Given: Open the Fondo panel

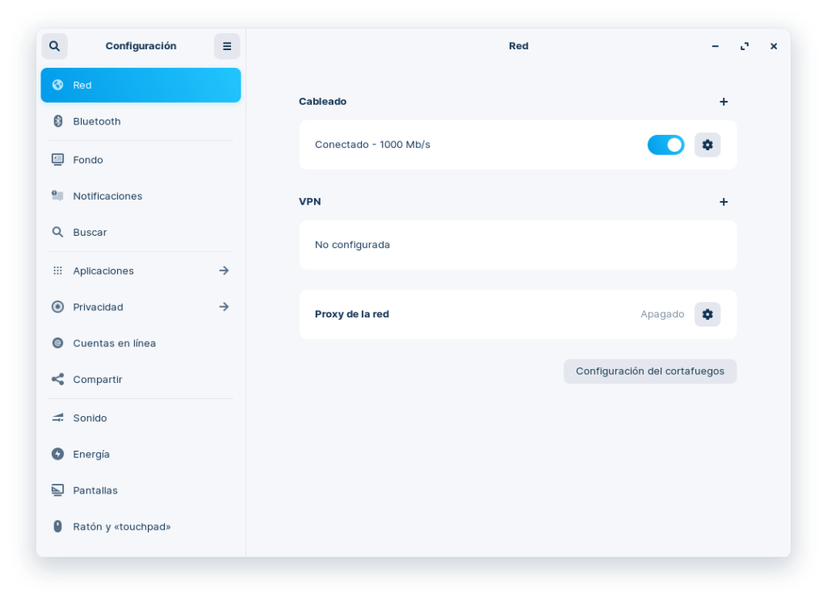Looking at the screenshot, I should coord(141,160).
